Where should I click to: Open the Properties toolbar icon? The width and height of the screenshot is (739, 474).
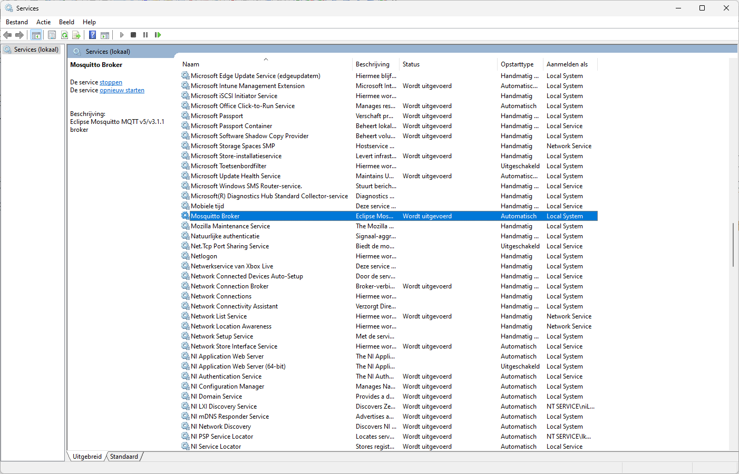point(52,35)
